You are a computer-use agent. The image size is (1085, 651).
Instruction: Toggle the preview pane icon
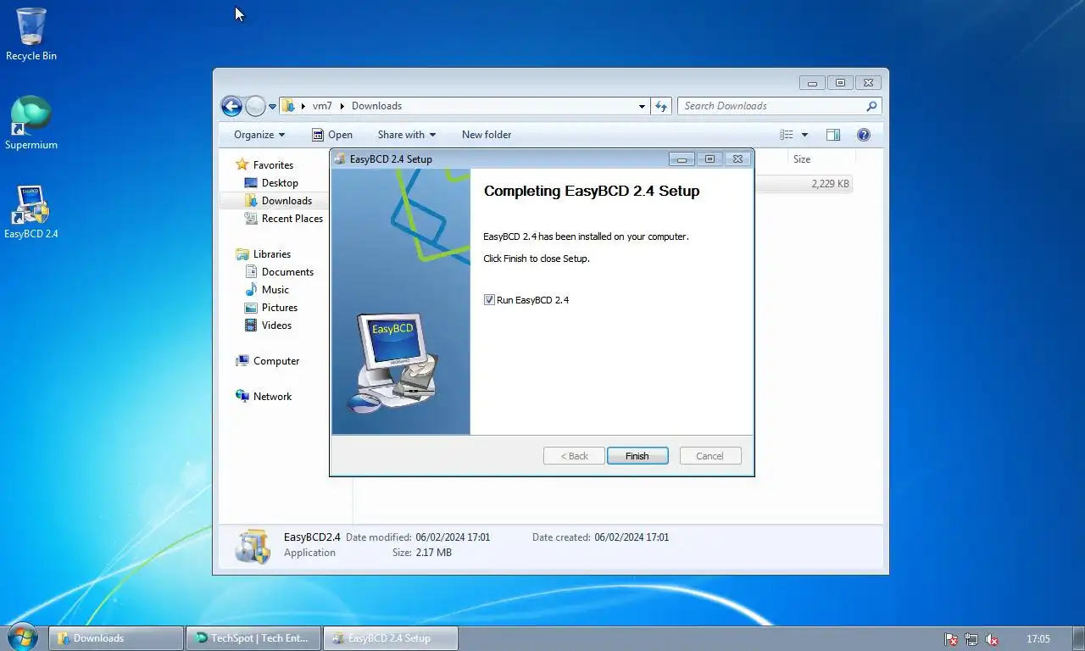point(833,135)
